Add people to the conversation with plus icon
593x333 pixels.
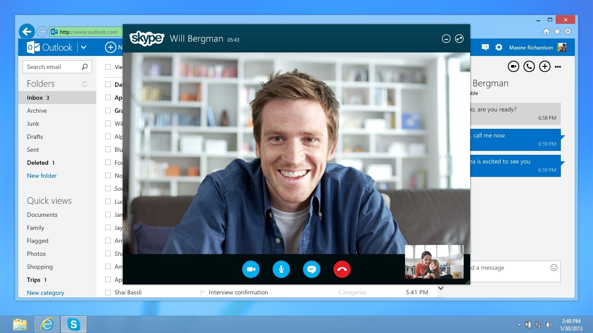pos(544,66)
